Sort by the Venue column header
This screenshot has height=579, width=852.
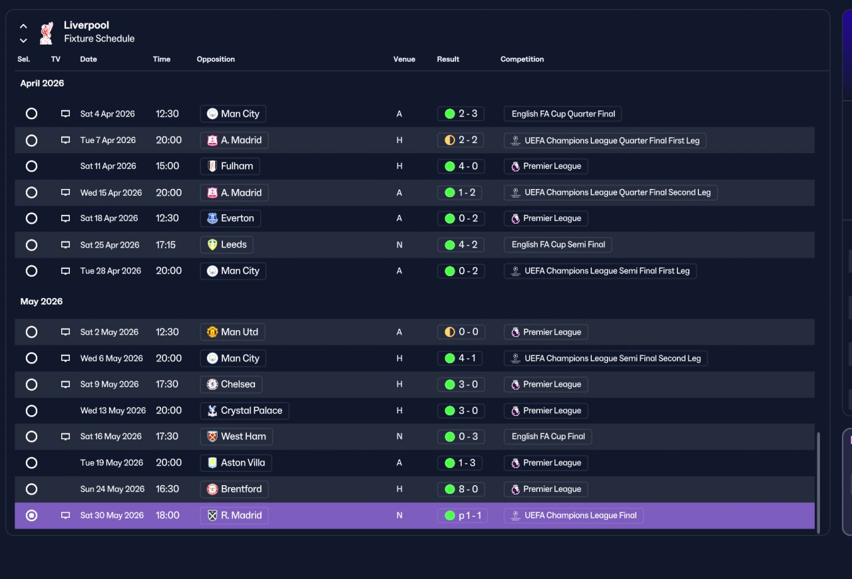[x=404, y=59]
